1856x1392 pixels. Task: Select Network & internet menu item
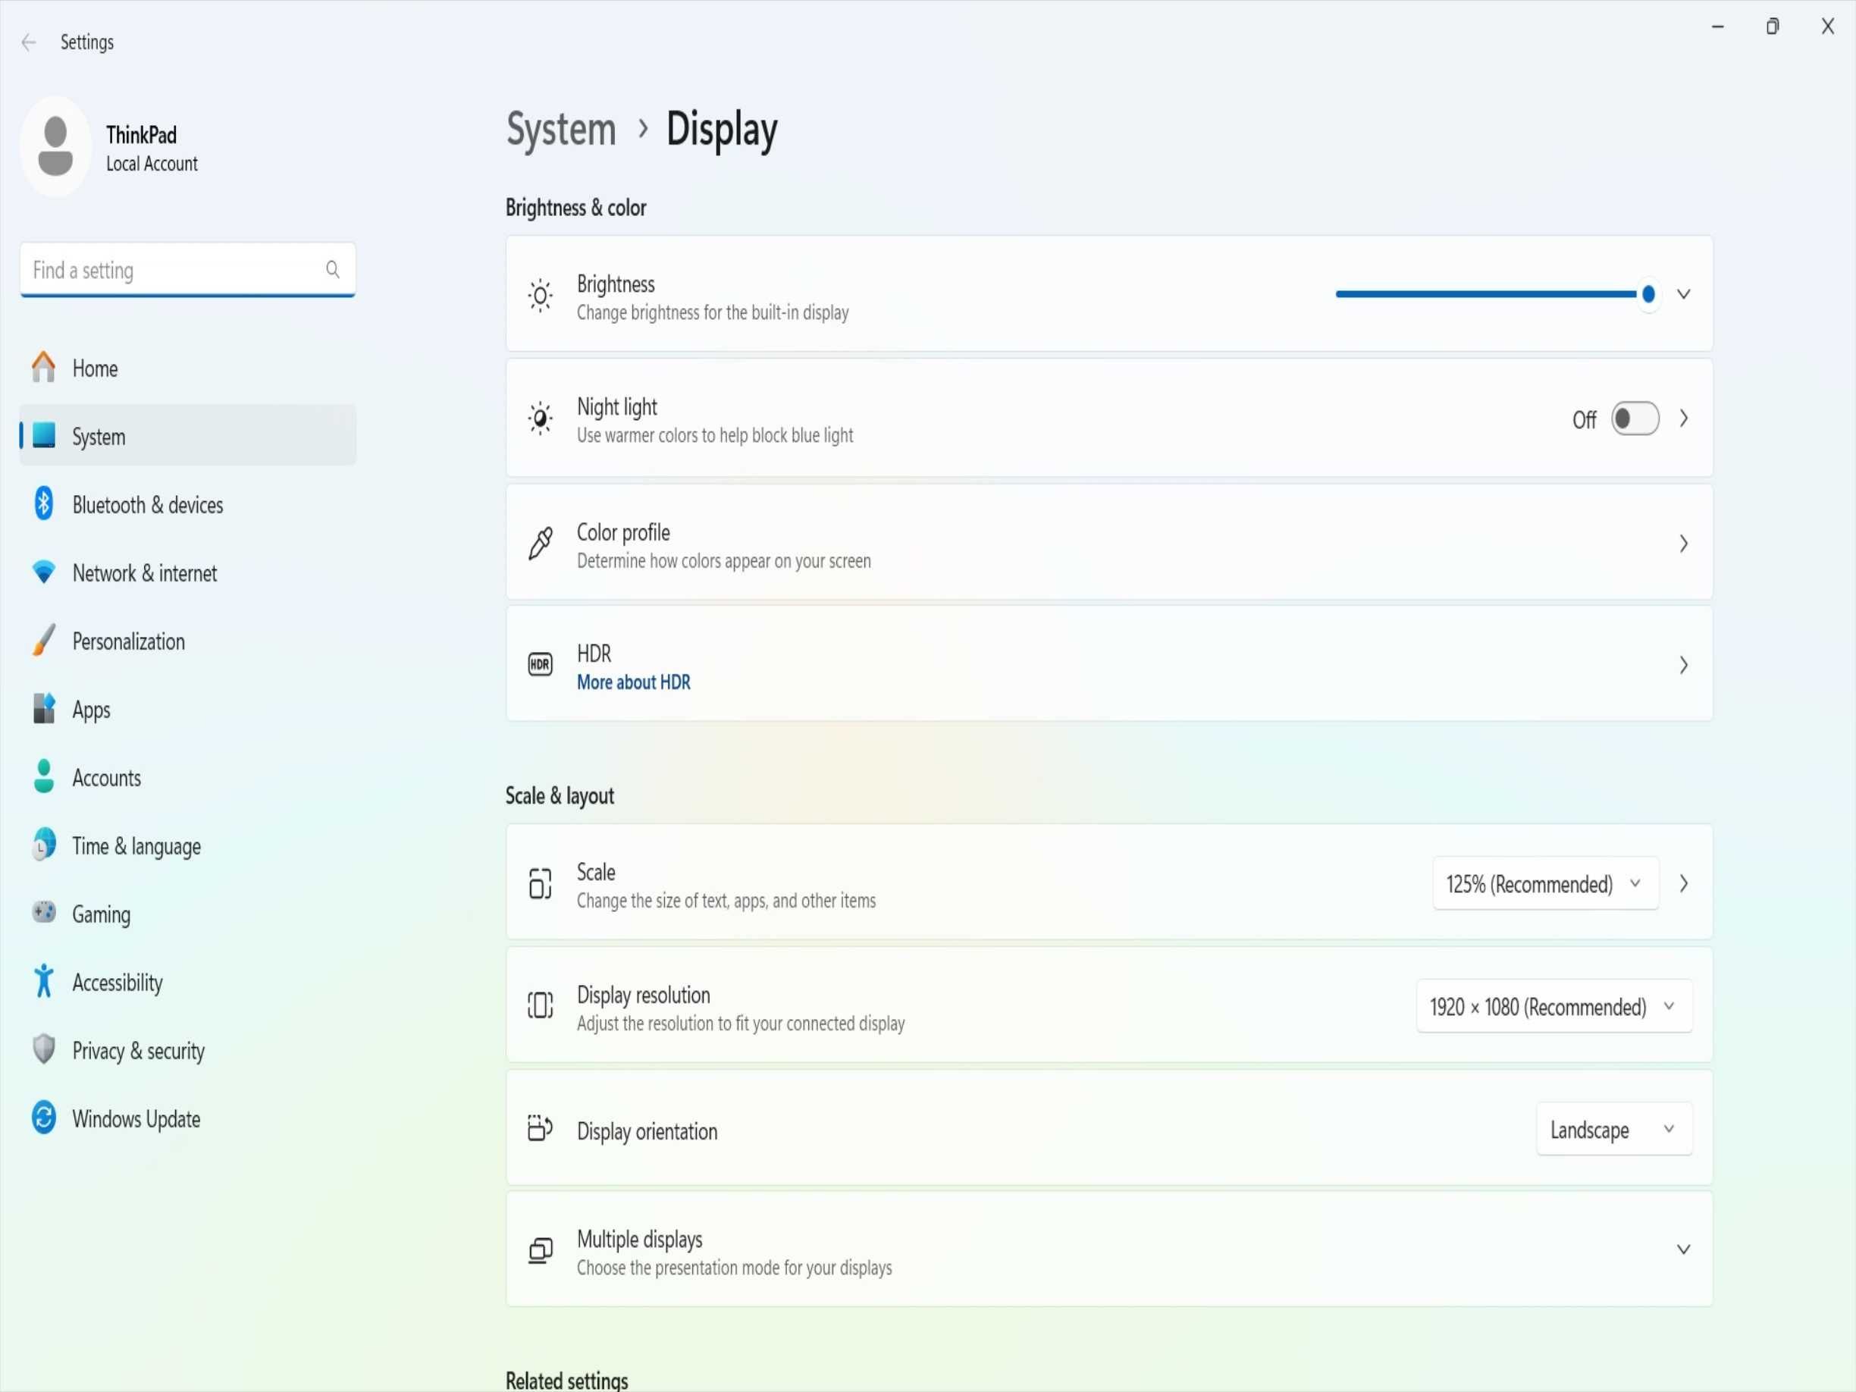click(188, 572)
